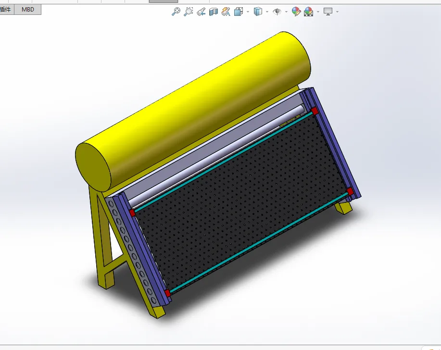Open the View Settings monitor icon

[328, 12]
